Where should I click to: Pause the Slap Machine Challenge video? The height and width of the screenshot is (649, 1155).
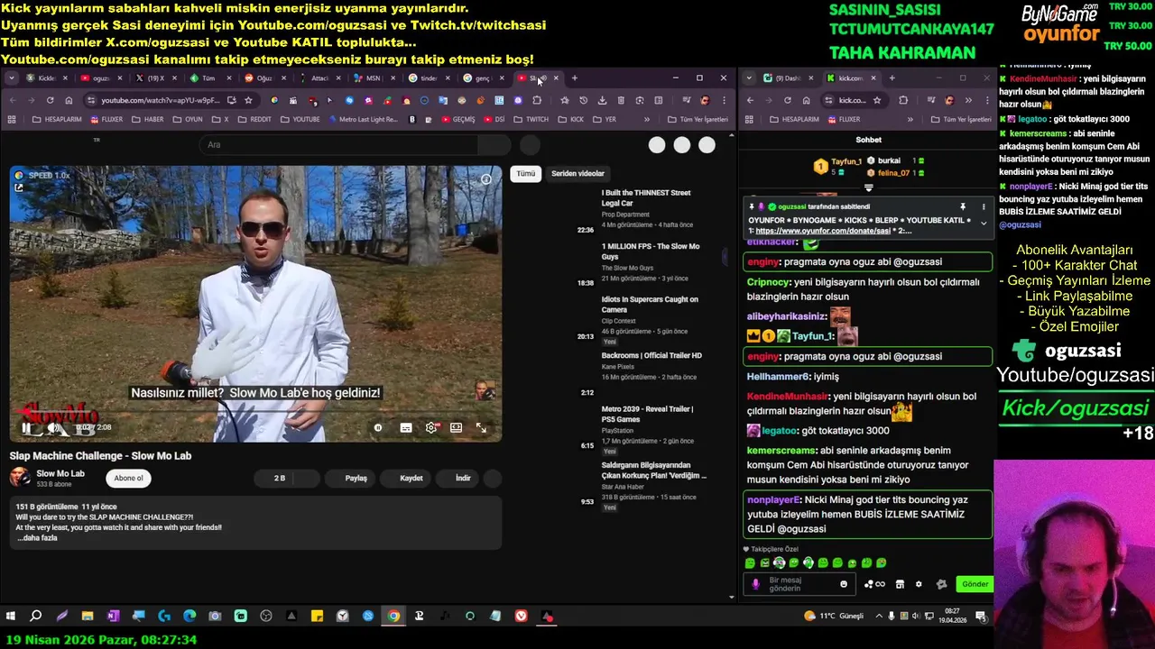click(x=25, y=428)
